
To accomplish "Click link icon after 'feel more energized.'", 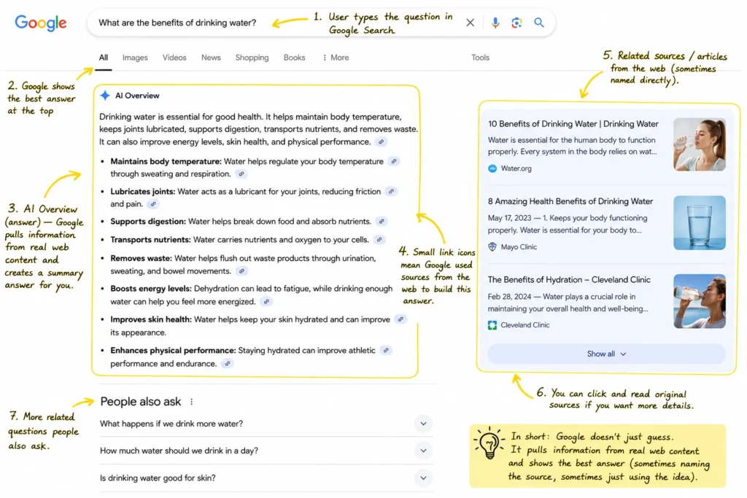I will [x=267, y=301].
